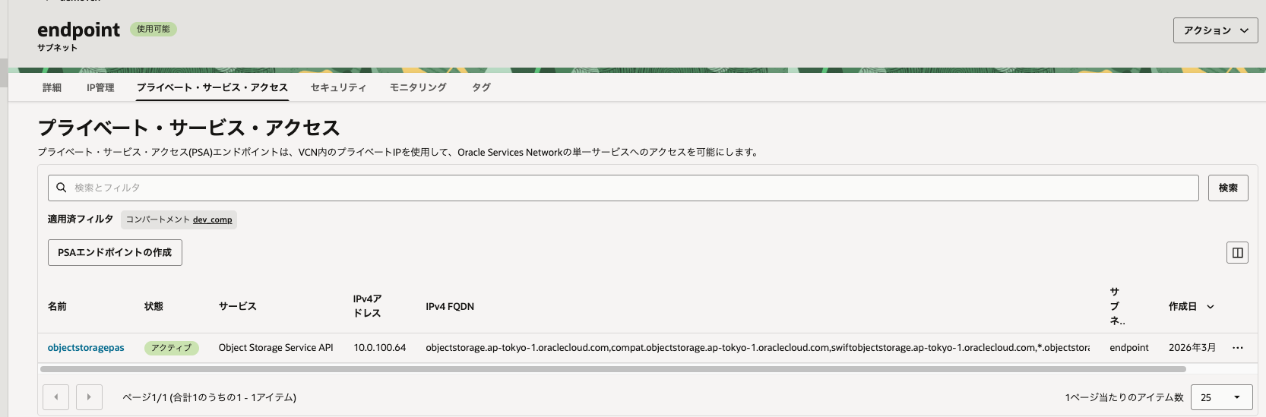1266x417 pixels.
Task: Switch to the モニタリング tab
Action: pyautogui.click(x=418, y=87)
